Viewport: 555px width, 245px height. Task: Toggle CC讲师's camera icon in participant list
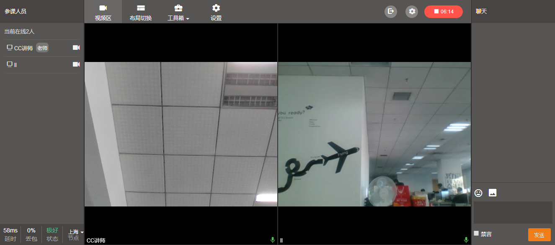[x=76, y=48]
